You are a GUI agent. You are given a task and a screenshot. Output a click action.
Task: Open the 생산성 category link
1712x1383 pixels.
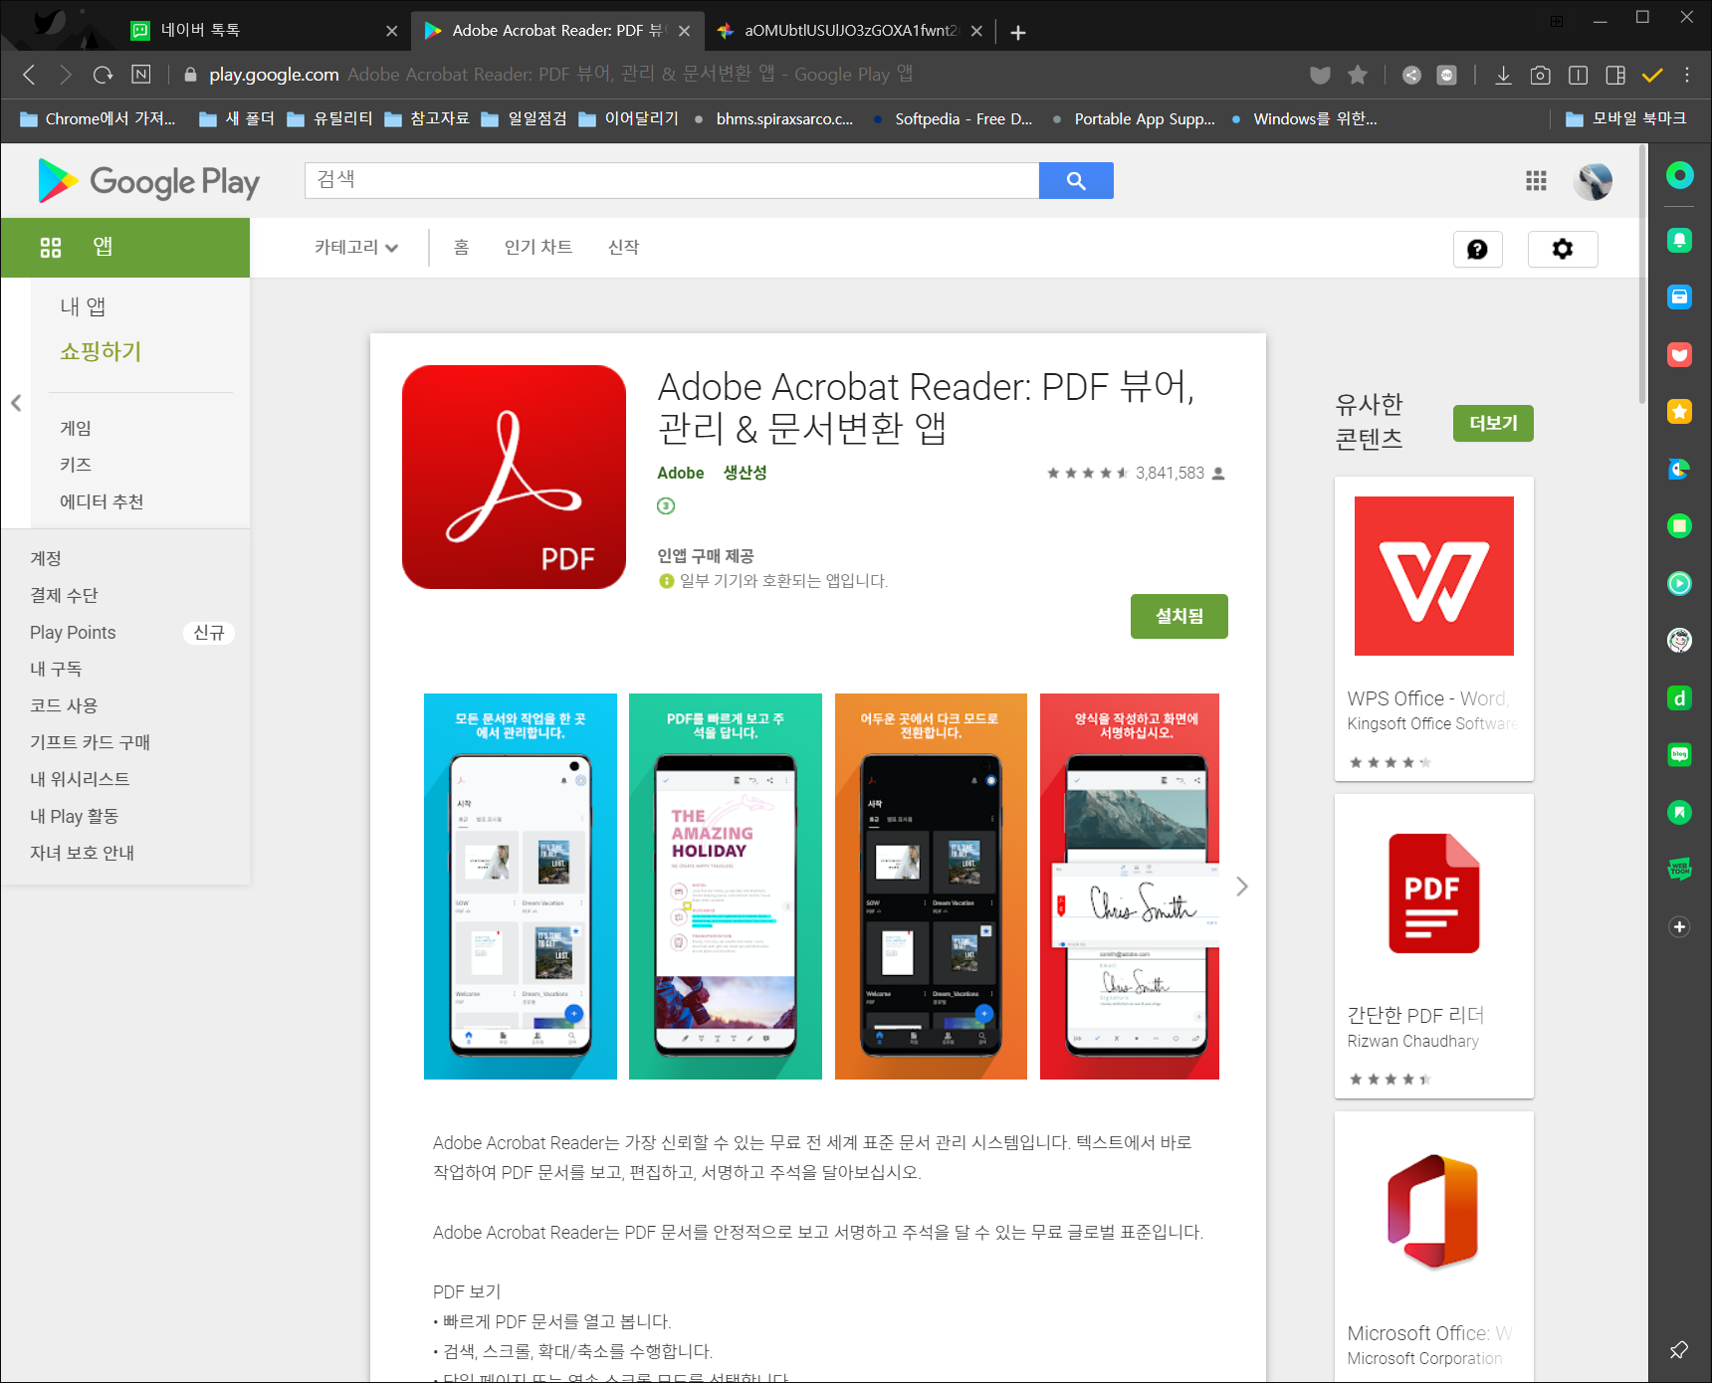pyautogui.click(x=745, y=473)
